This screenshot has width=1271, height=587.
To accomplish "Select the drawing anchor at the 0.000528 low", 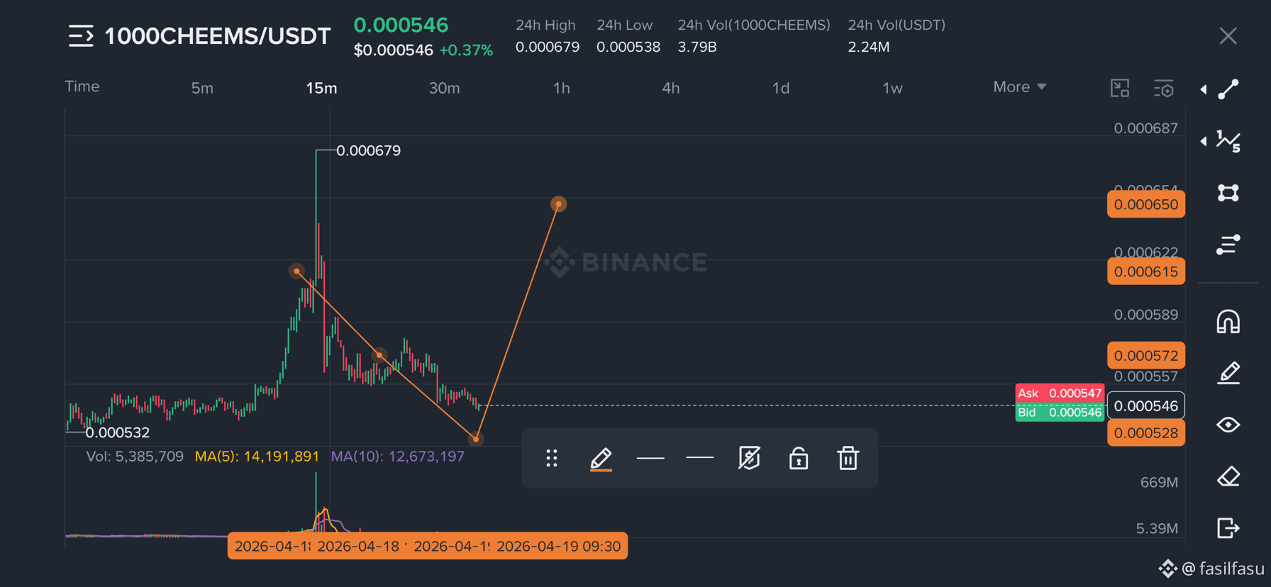I will click(x=476, y=439).
